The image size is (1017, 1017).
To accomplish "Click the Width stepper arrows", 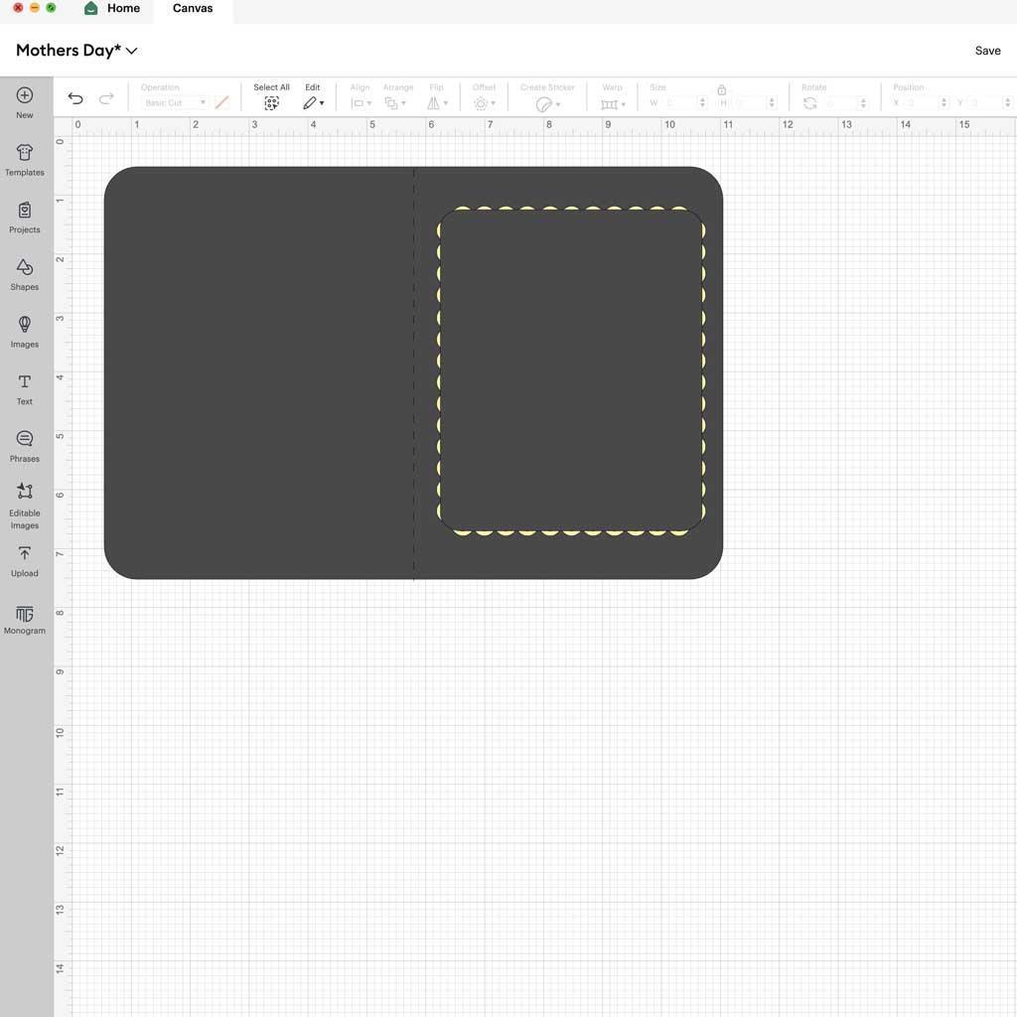I will [x=702, y=102].
